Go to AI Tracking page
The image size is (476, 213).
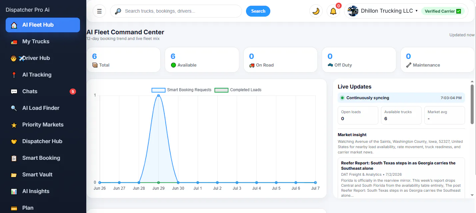coord(43,75)
